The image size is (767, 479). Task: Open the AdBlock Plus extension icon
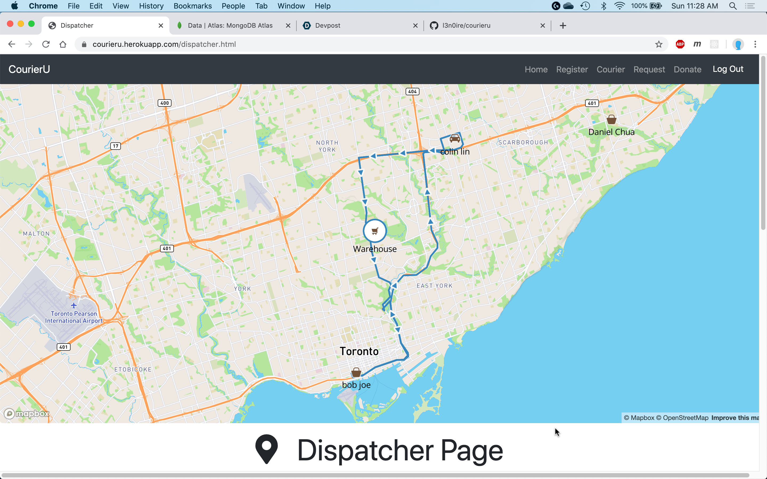(x=680, y=44)
